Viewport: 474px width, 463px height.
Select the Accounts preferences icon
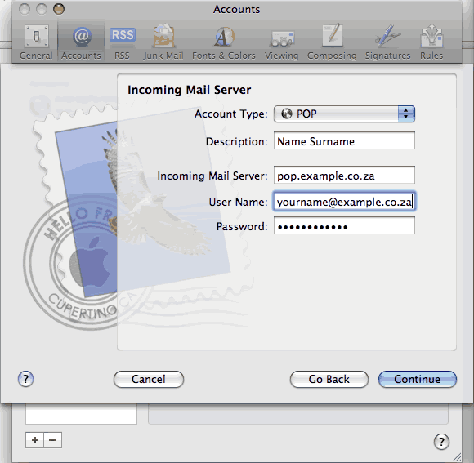point(81,42)
